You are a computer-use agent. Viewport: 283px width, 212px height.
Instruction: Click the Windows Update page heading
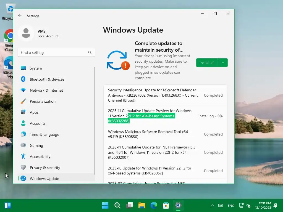point(133,30)
